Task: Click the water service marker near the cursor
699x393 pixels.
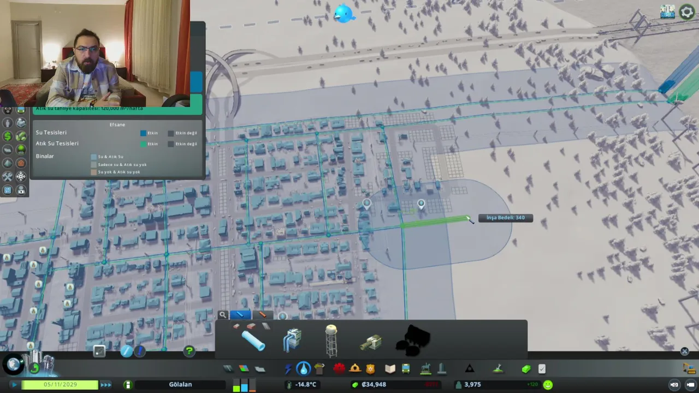Action: point(421,204)
